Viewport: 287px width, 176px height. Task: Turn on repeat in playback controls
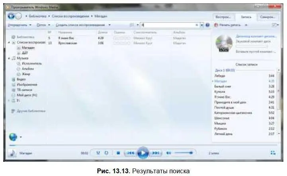pyautogui.click(x=106, y=153)
